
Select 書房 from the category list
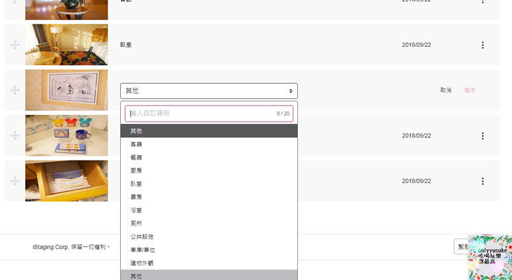pyautogui.click(x=209, y=197)
